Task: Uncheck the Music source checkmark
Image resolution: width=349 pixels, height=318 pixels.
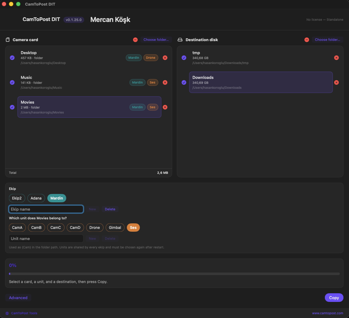Action: [x=12, y=82]
